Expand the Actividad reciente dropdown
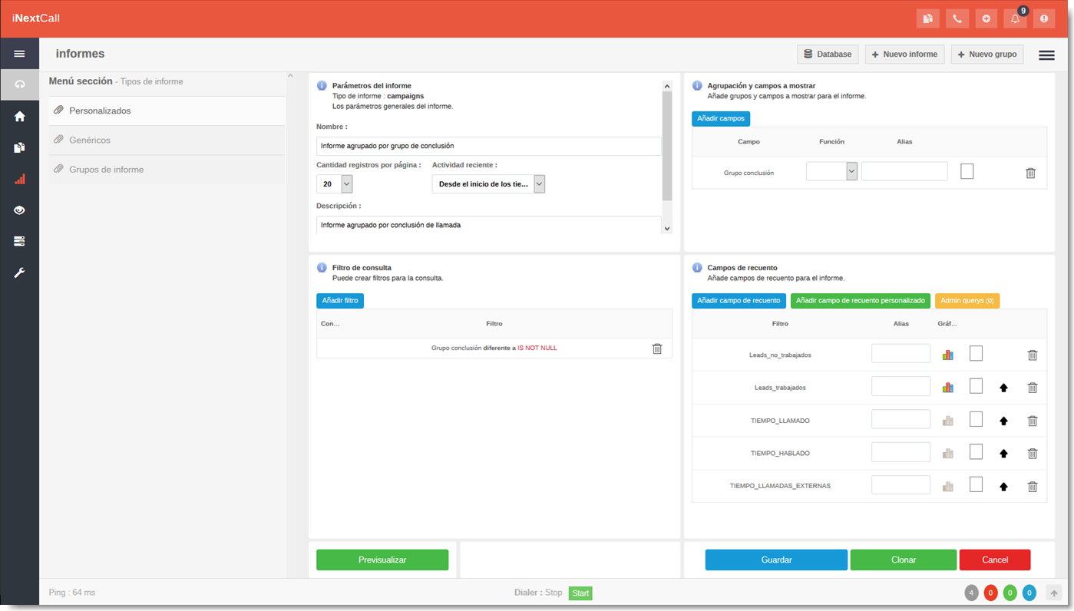This screenshot has height=611, width=1074. pos(539,184)
